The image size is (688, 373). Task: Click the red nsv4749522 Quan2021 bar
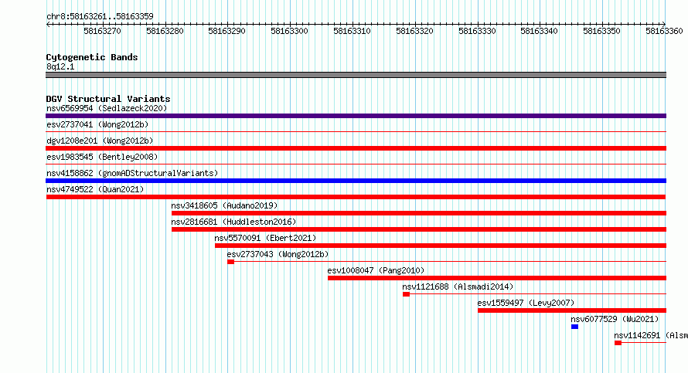tap(356, 197)
